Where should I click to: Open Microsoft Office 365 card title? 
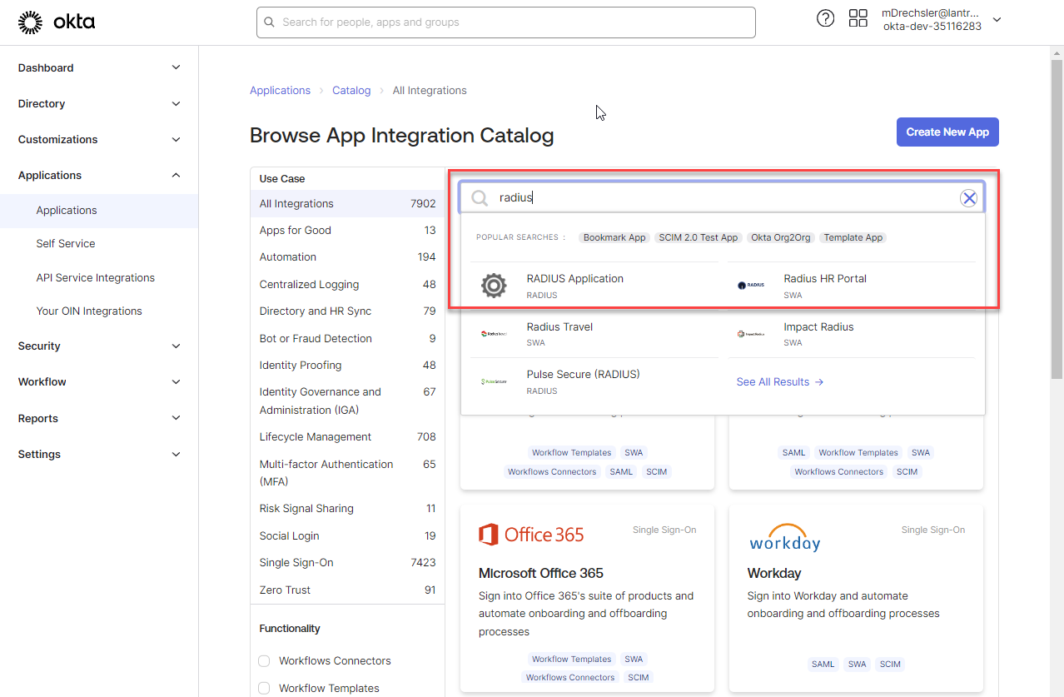click(x=541, y=573)
